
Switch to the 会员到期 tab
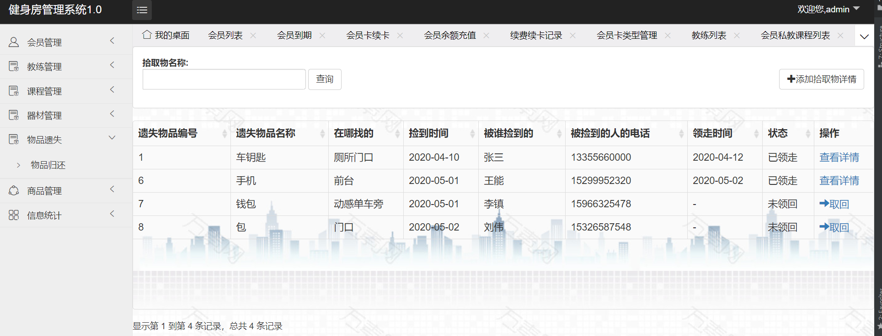point(294,36)
